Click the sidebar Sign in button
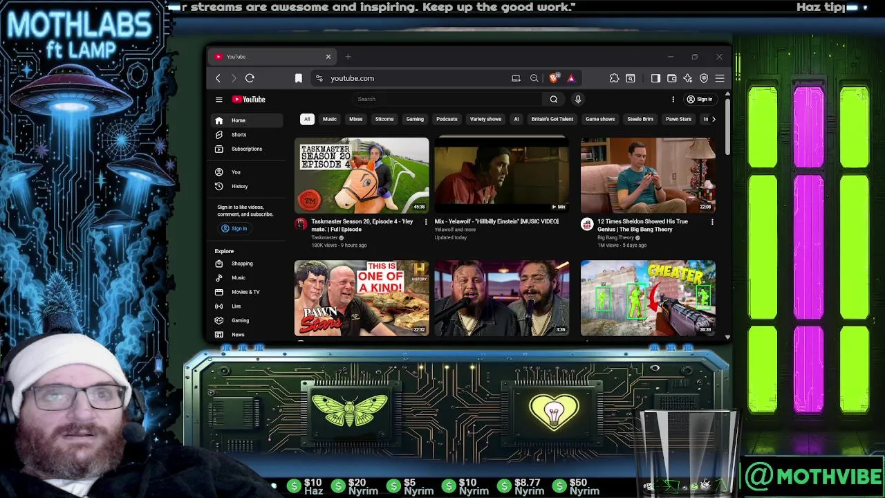 coord(234,228)
